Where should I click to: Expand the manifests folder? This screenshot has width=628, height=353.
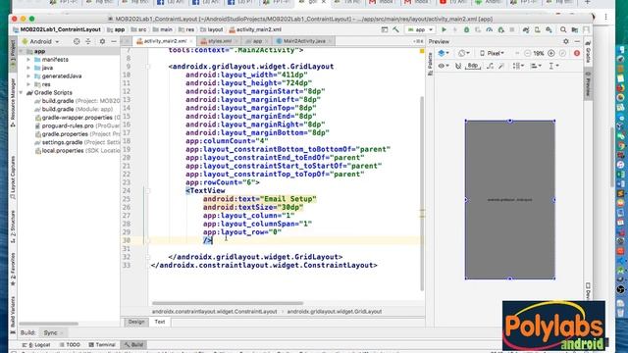coord(28,60)
